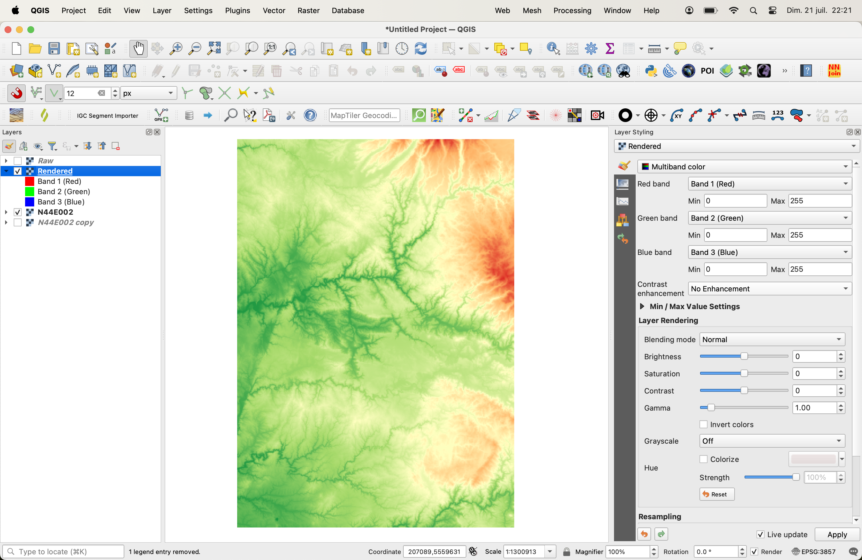Open the Plugins menu
This screenshot has width=862, height=560.
tap(238, 11)
